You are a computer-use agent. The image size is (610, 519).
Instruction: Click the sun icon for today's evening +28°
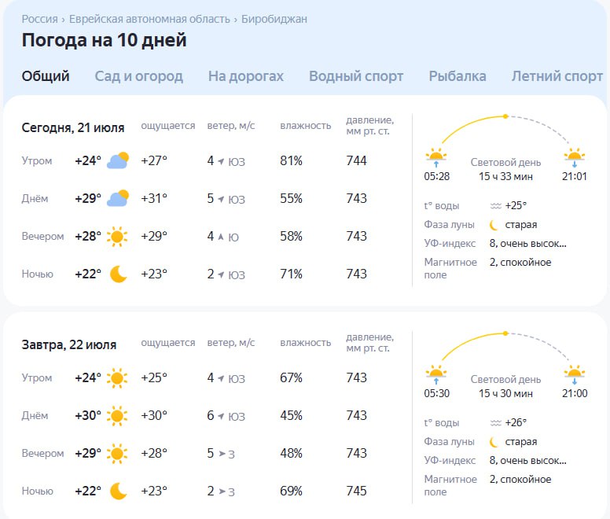(117, 236)
